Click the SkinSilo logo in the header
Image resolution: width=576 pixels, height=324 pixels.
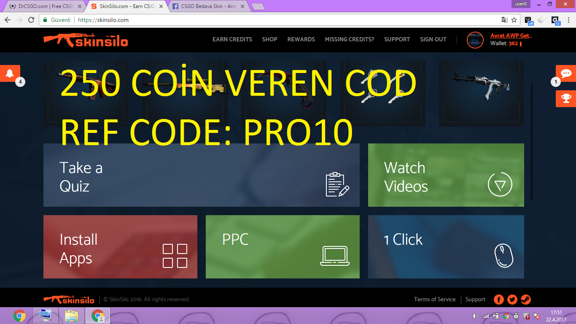(x=86, y=40)
